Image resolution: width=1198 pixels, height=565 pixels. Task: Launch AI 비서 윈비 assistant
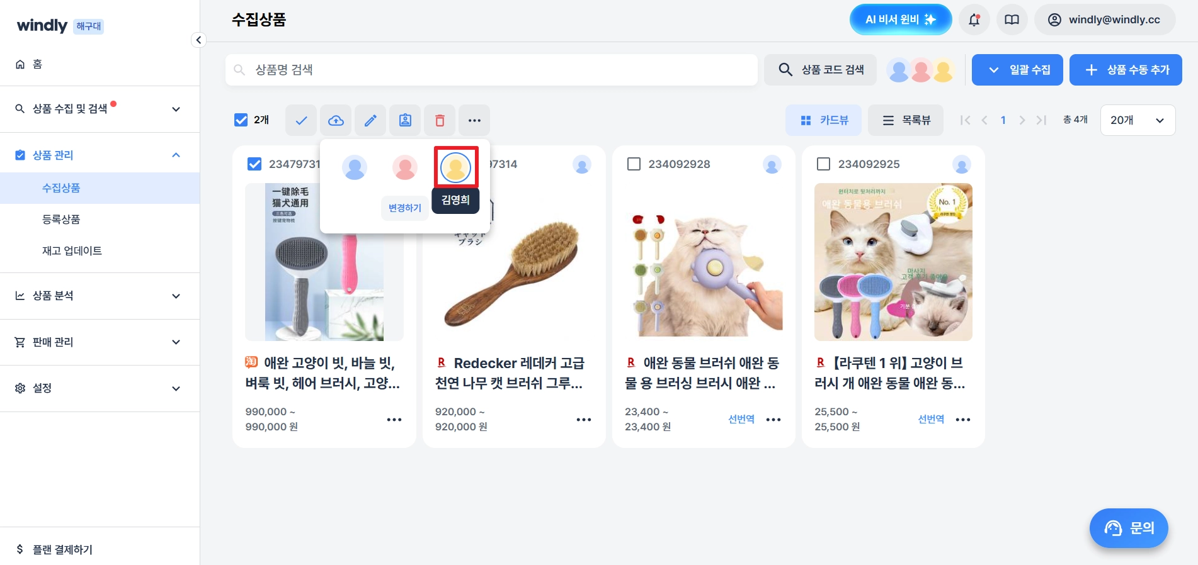[x=901, y=20]
